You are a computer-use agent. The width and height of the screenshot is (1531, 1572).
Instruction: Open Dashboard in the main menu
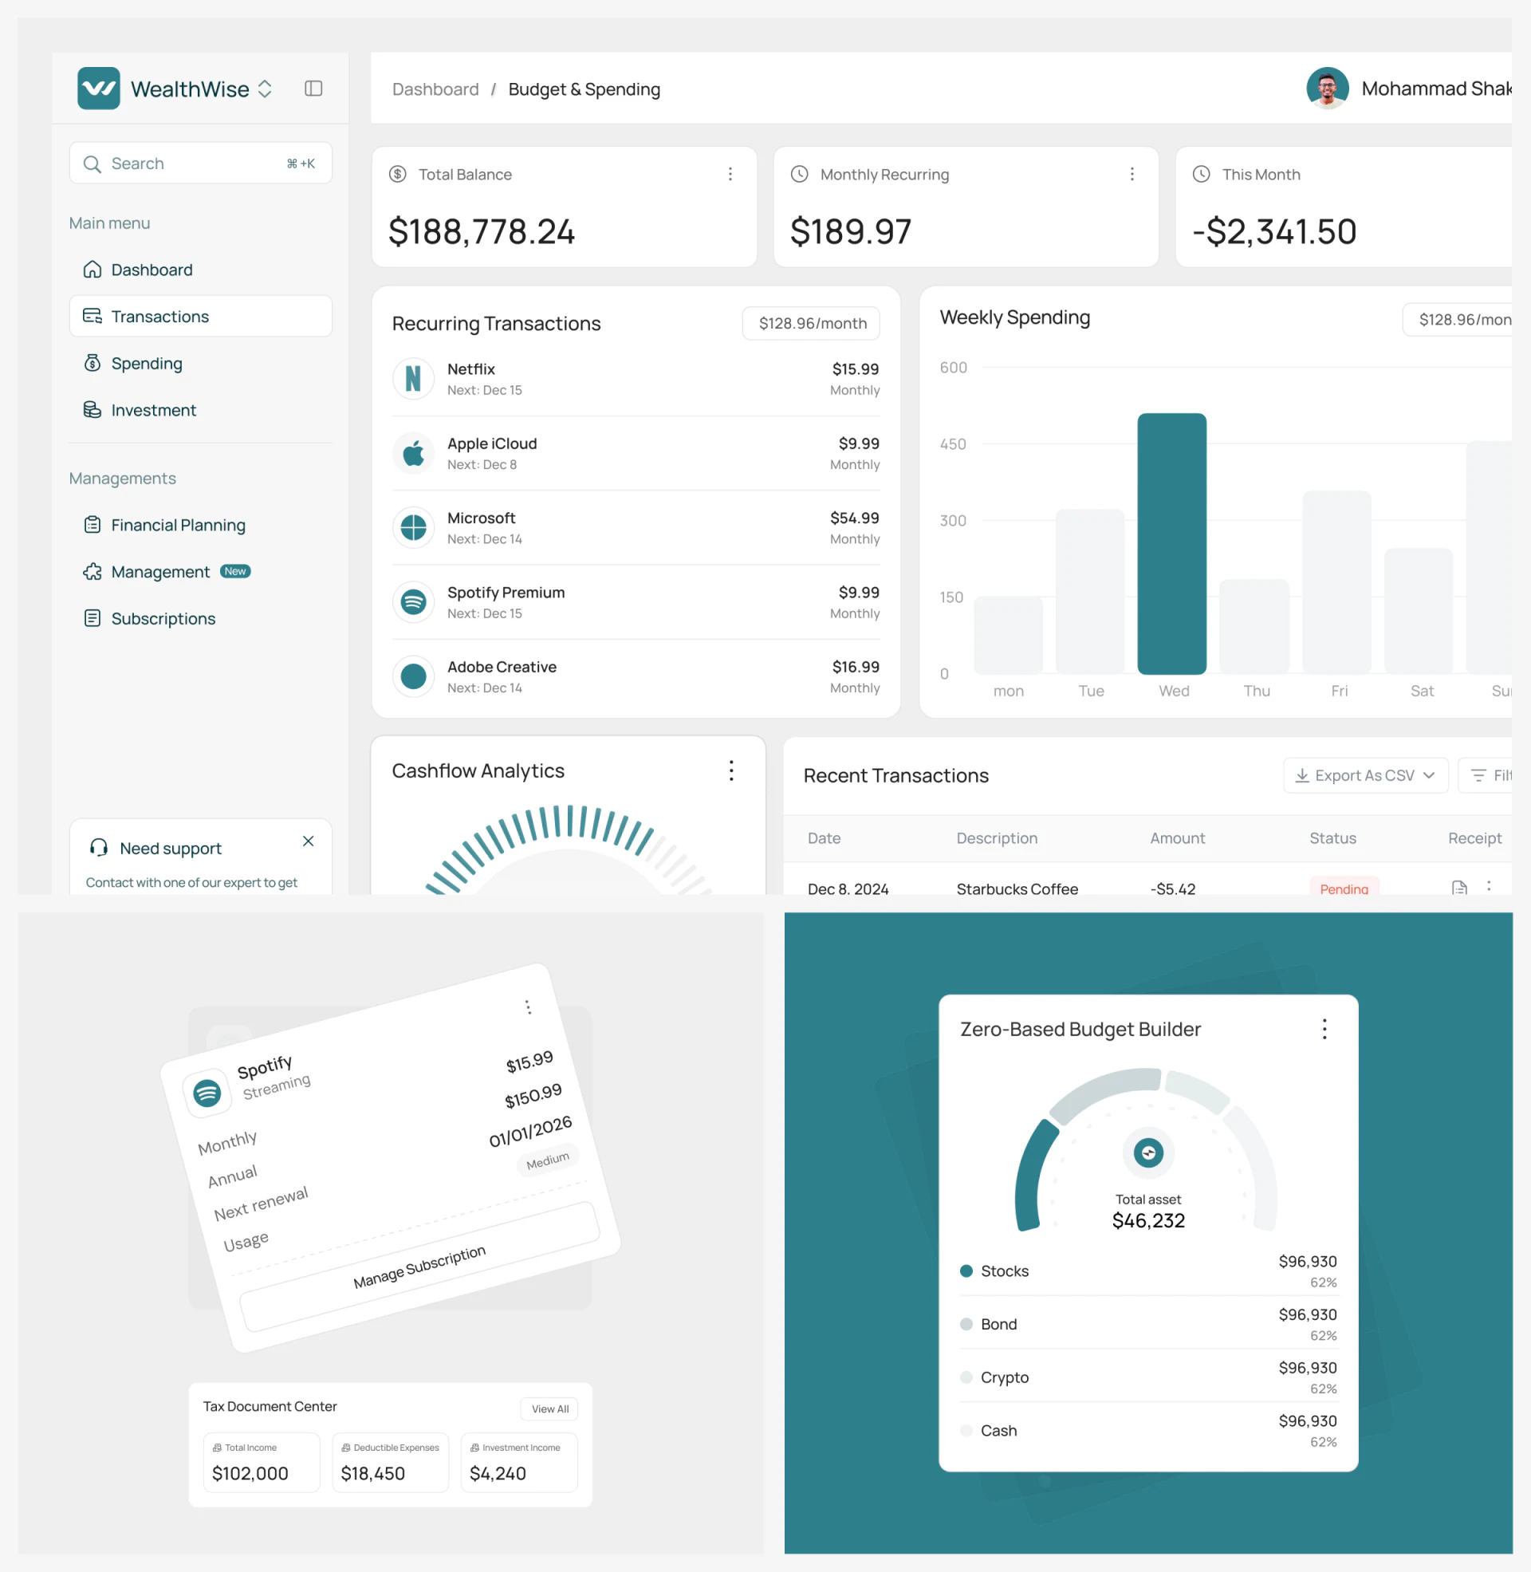200,270
